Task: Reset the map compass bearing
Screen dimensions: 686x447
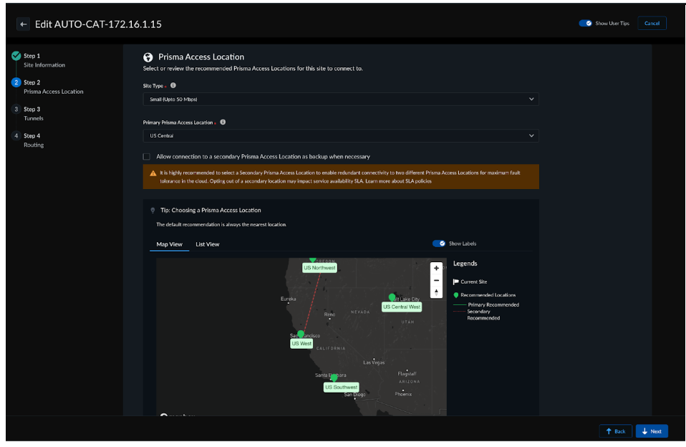Action: [436, 292]
